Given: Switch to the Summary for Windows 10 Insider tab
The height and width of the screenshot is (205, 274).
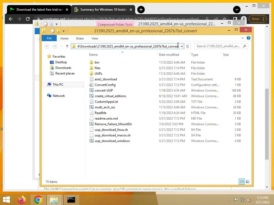Looking at the screenshot, I should (103, 10).
